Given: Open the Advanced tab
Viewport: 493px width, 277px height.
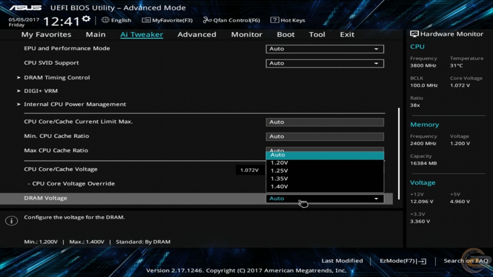Looking at the screenshot, I should [197, 35].
